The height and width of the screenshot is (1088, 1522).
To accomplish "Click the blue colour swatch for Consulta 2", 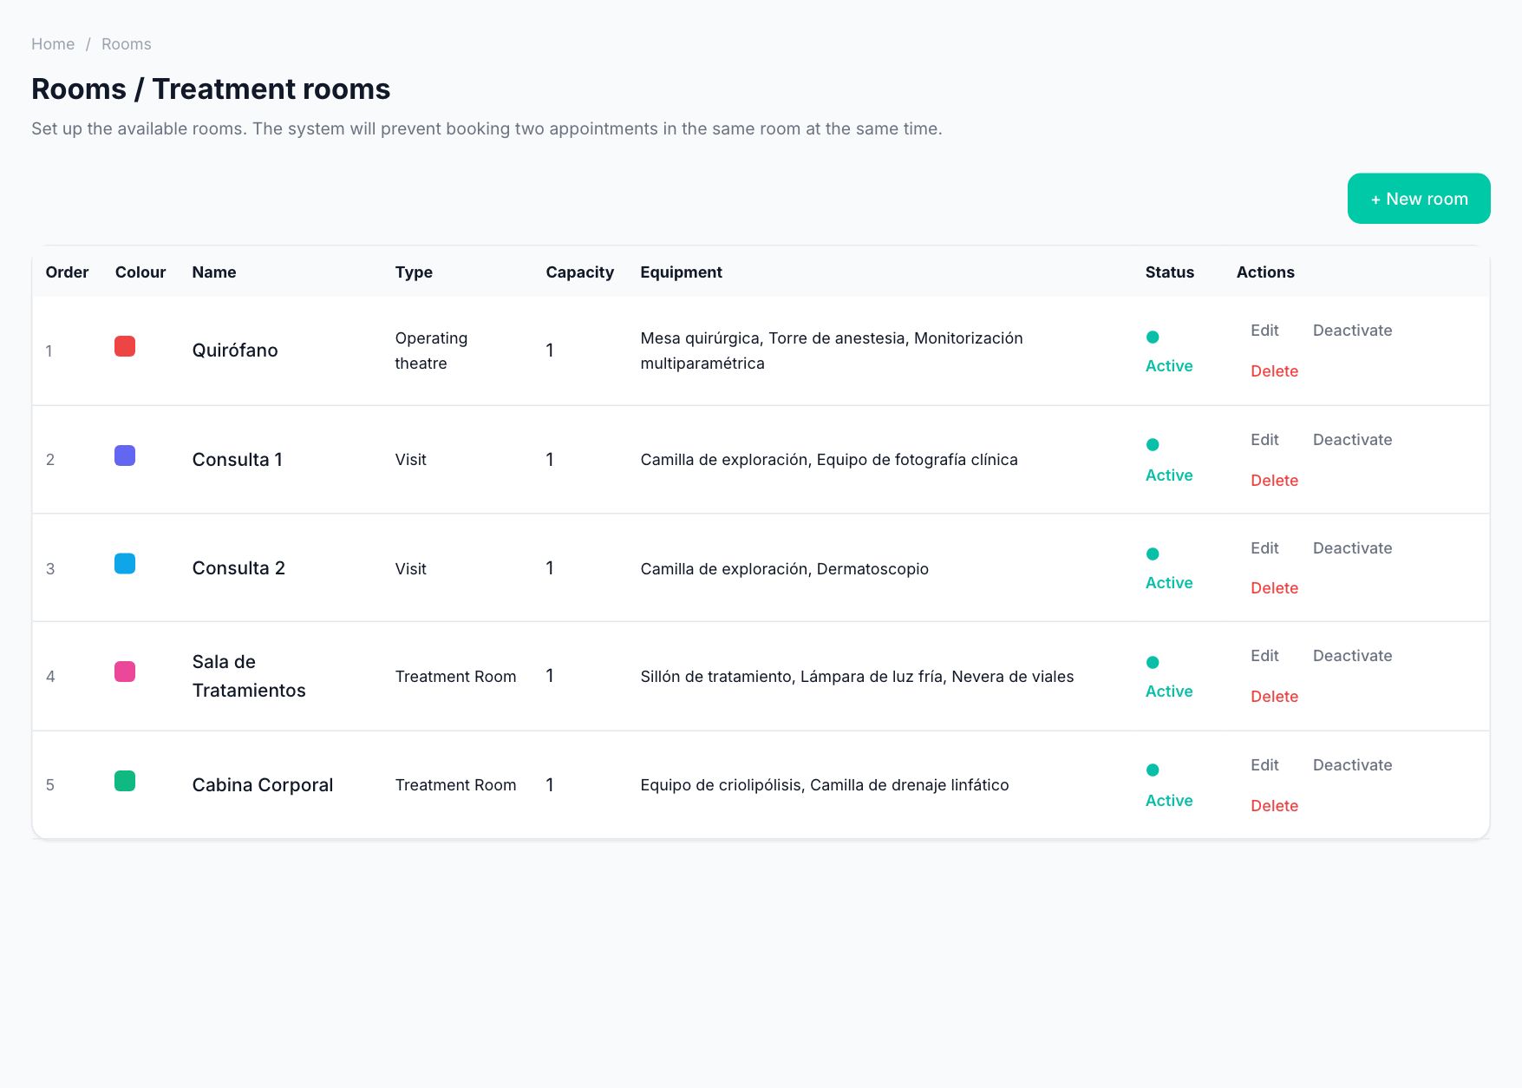I will point(125,564).
